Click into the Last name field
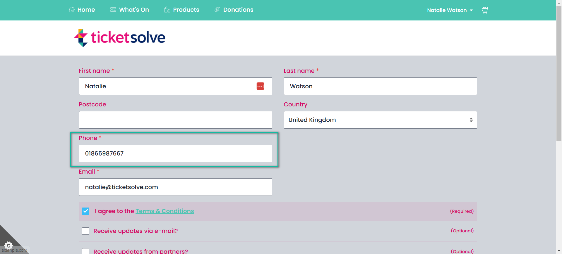The image size is (562, 254). 380,86
